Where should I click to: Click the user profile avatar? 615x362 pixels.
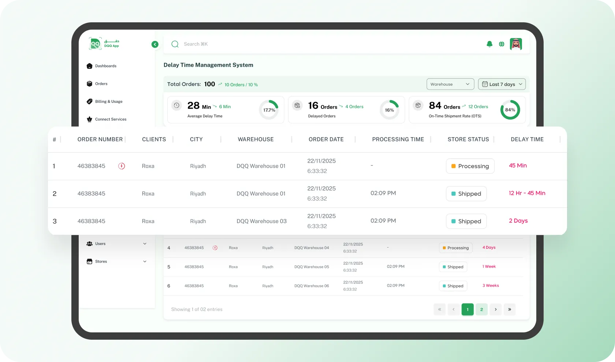coord(516,44)
